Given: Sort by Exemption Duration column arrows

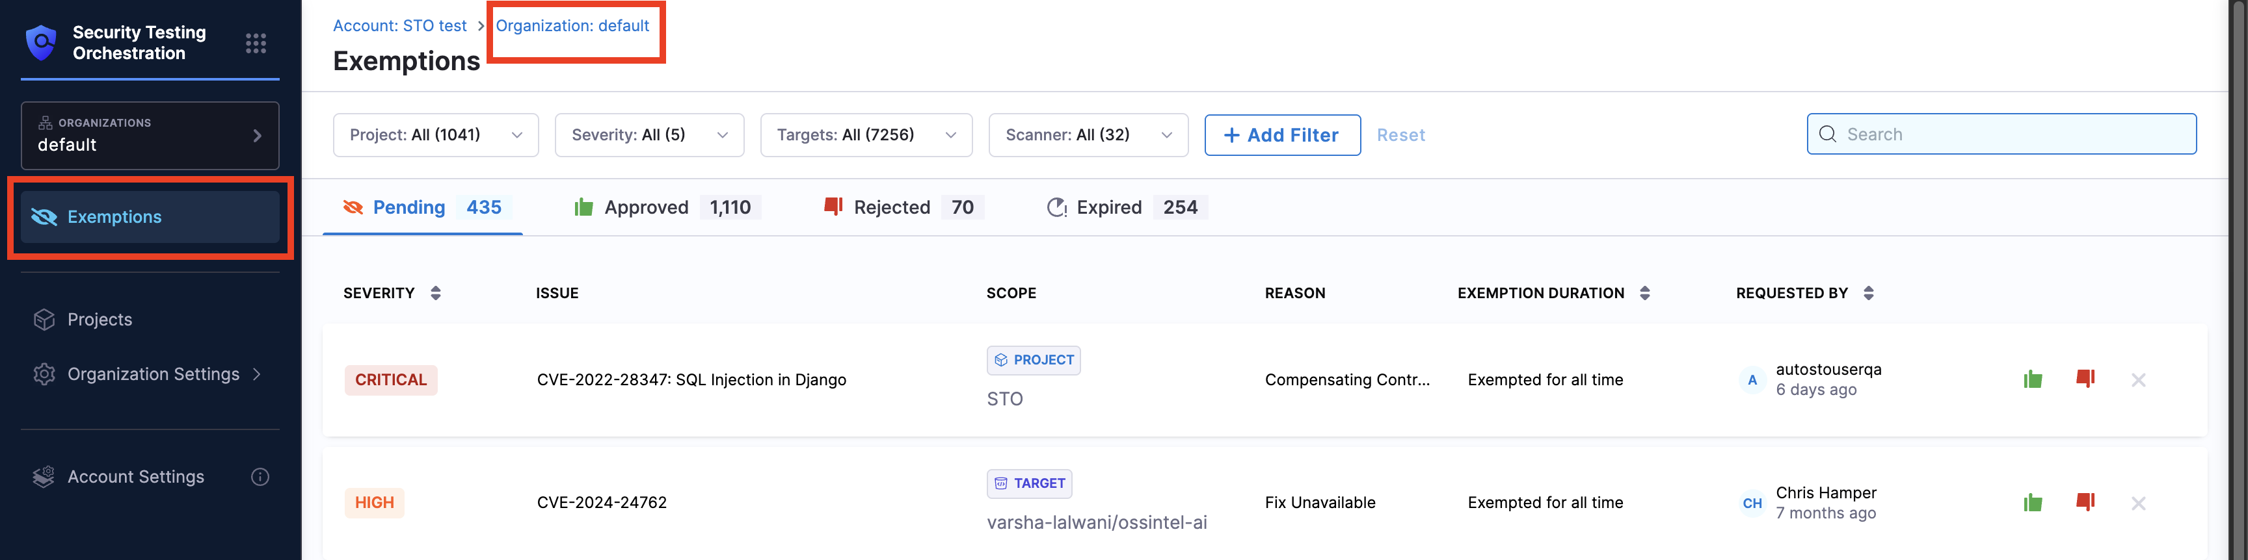Looking at the screenshot, I should click(x=1644, y=294).
